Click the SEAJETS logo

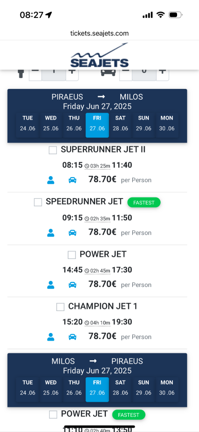pyautogui.click(x=99, y=55)
